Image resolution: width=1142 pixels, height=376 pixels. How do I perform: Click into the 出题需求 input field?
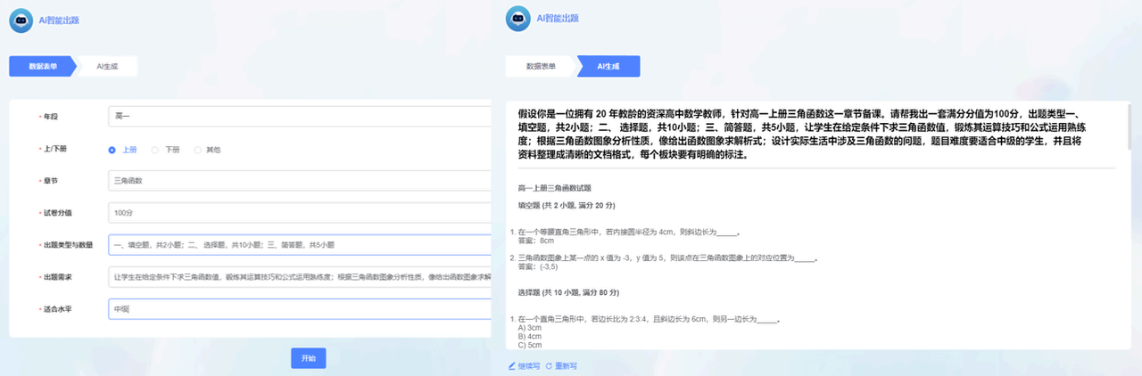pyautogui.click(x=299, y=277)
